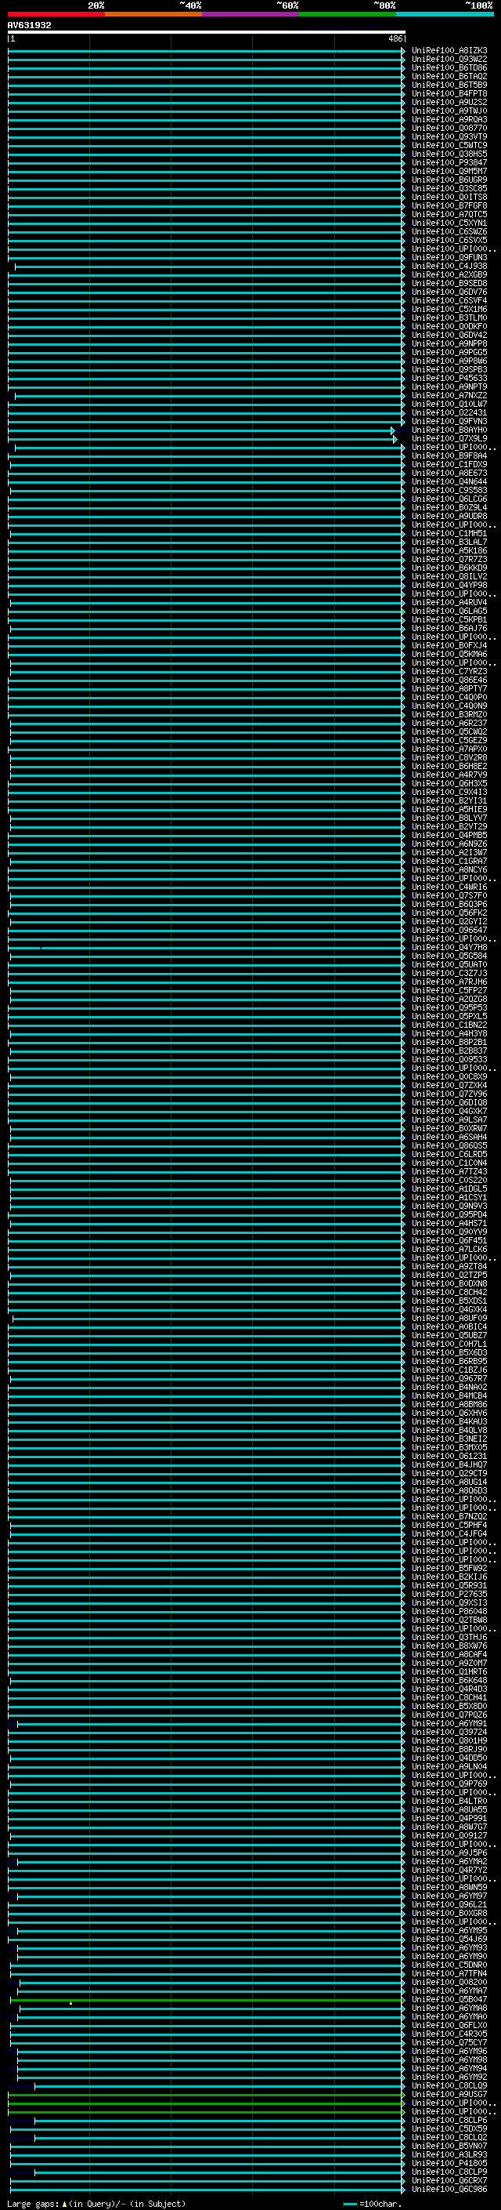
Task: Select hit label UniRef100_Q9M5M7
Action: [449, 172]
